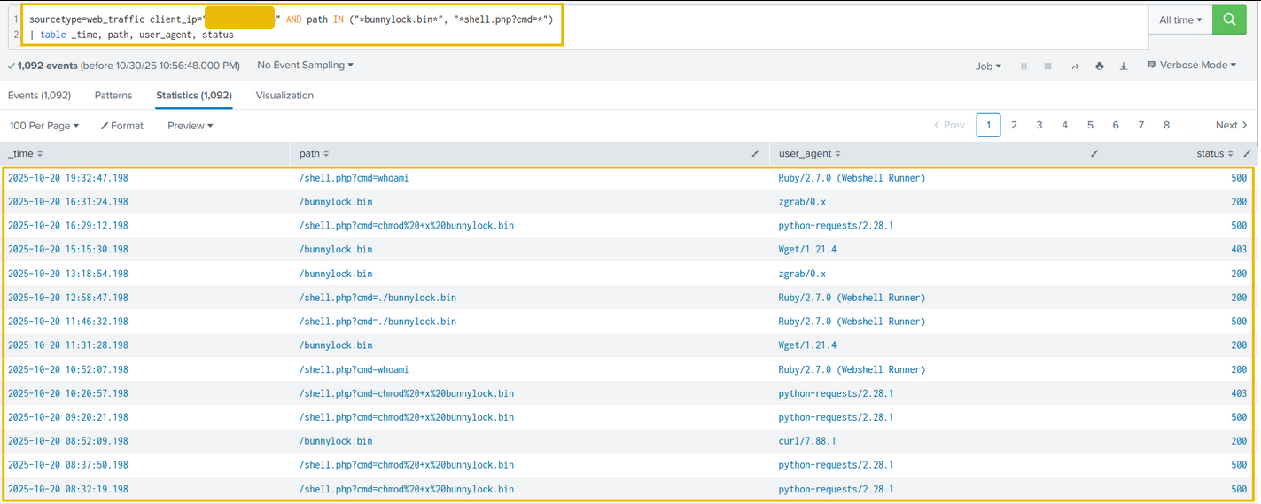This screenshot has width=1261, height=504.
Task: Sort results by user_agent column
Action: 809,153
